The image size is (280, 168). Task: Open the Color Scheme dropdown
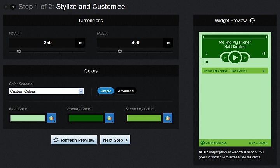click(x=46, y=91)
